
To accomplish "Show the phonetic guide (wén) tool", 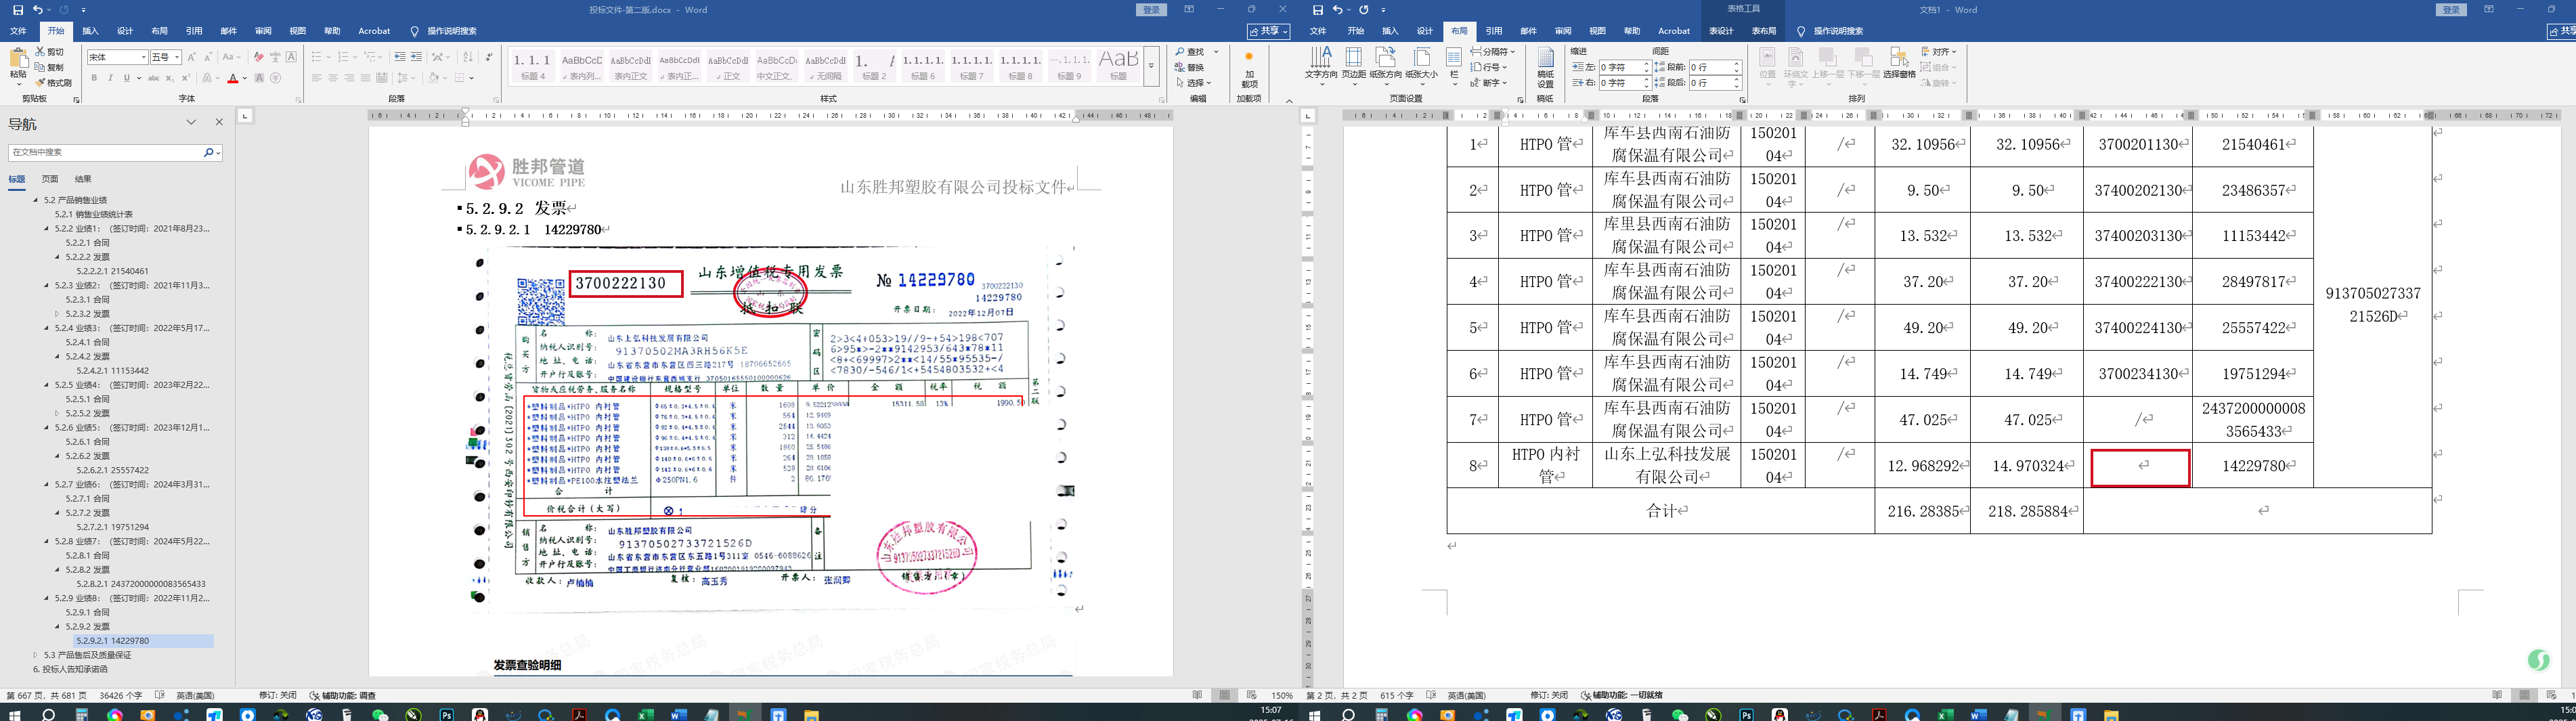I will coord(275,57).
